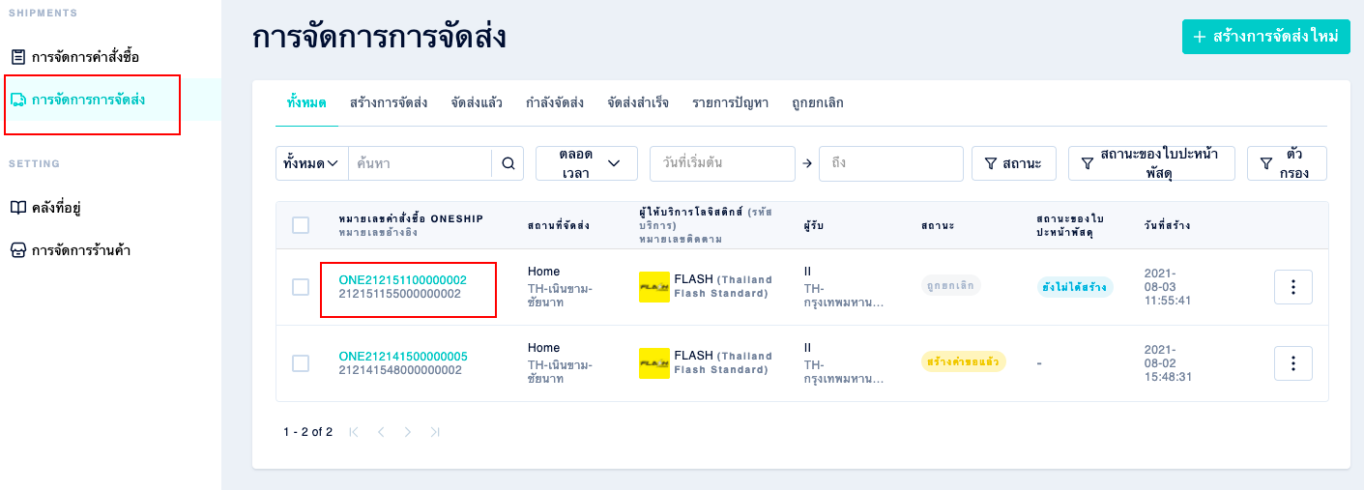Click the ค้นหา search field

pos(420,163)
